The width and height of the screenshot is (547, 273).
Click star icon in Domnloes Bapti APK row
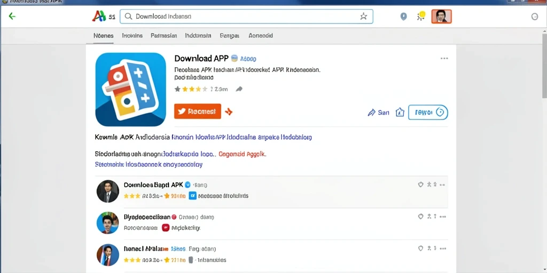click(x=429, y=184)
